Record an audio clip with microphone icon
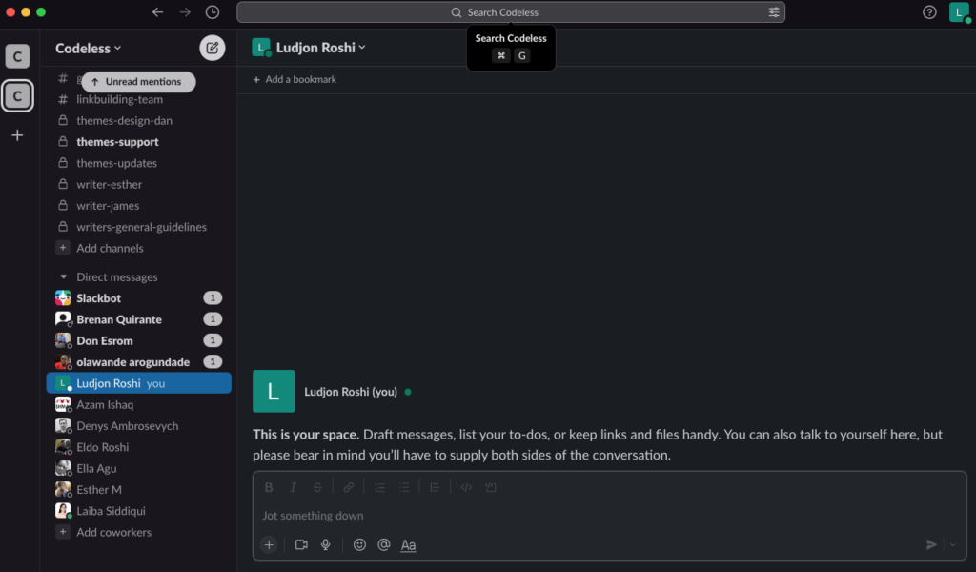Screen dimensions: 976x572 click(326, 545)
